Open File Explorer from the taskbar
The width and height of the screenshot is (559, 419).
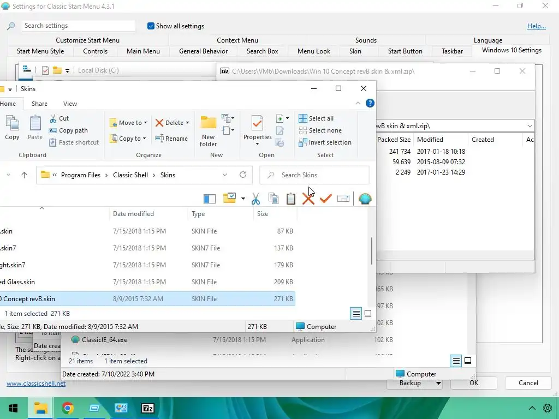(x=40, y=408)
